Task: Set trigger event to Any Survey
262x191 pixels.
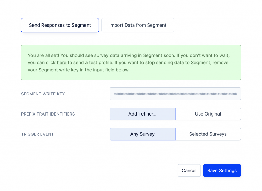Action: pos(142,134)
